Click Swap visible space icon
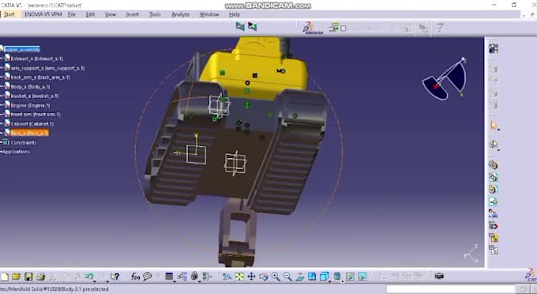 362,276
